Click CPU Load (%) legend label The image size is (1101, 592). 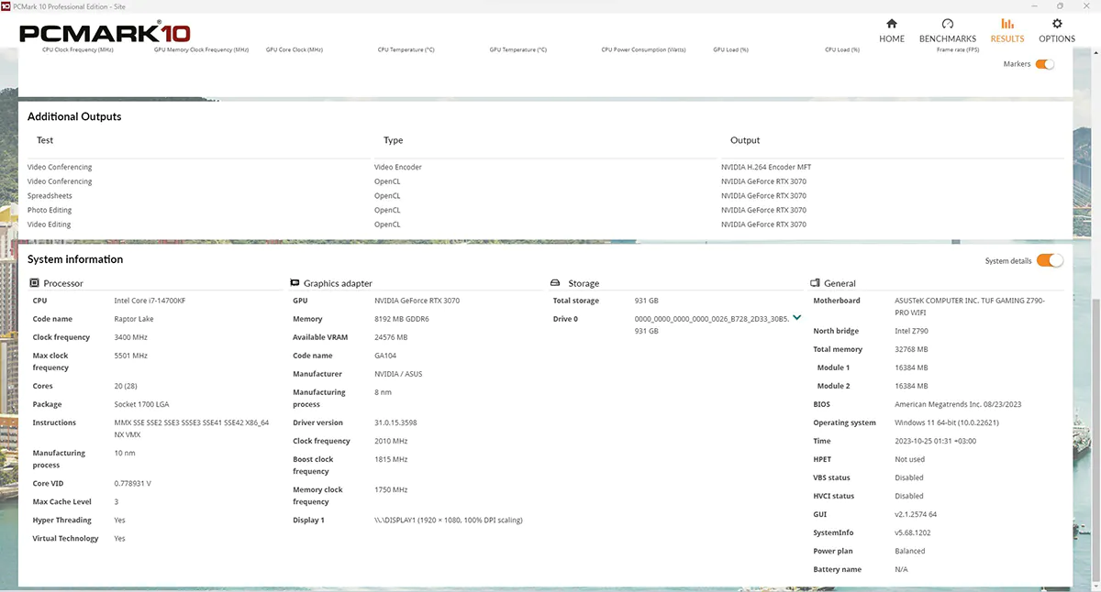842,49
